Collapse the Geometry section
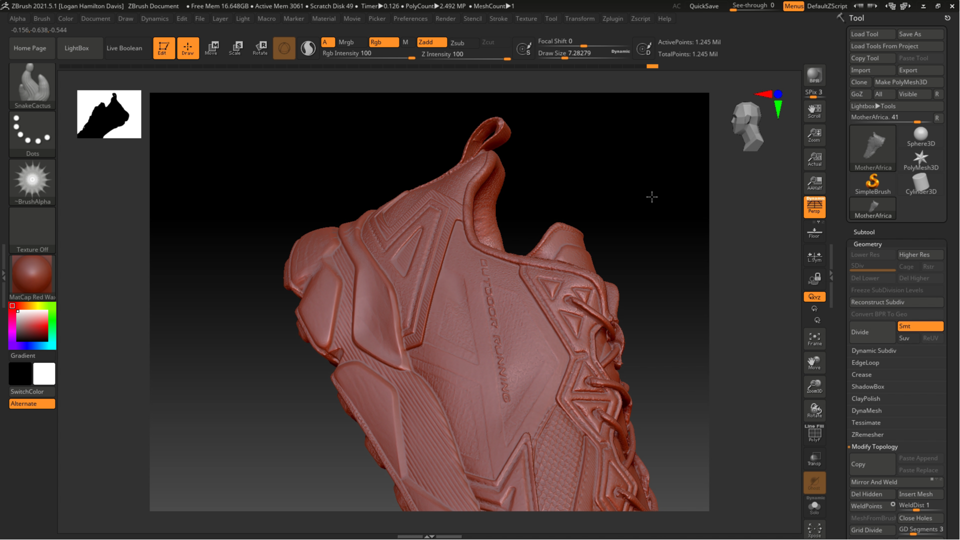This screenshot has width=960, height=540. click(867, 244)
